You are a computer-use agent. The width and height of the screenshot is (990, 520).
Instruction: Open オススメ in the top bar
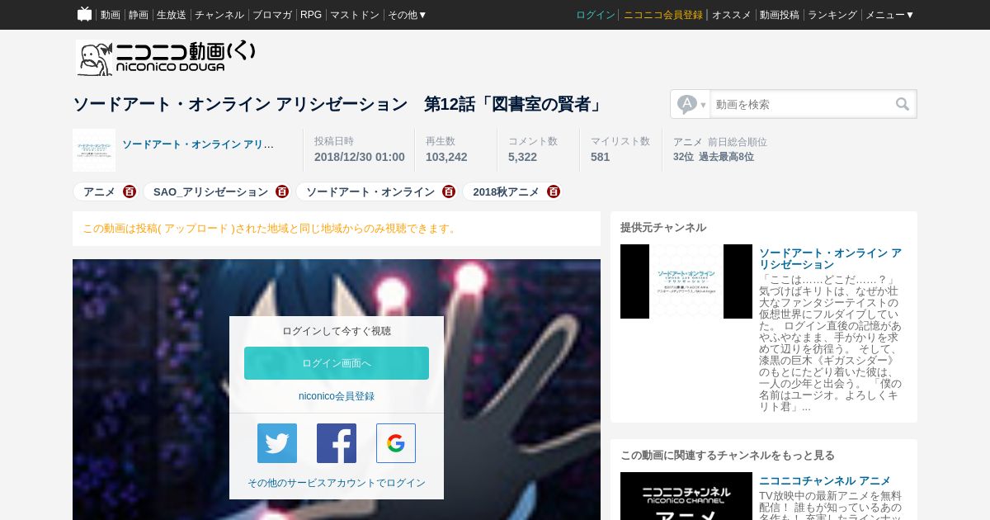click(732, 15)
